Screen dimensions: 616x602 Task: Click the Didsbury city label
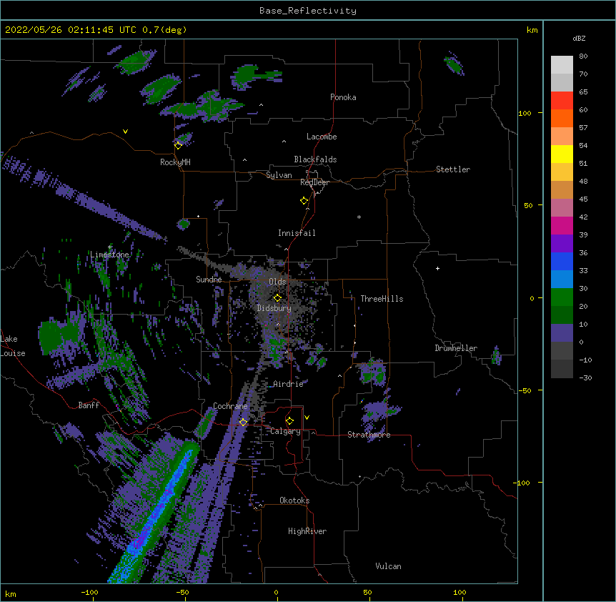pos(274,308)
